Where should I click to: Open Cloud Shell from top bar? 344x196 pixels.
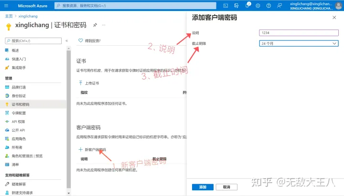[x=226, y=6]
